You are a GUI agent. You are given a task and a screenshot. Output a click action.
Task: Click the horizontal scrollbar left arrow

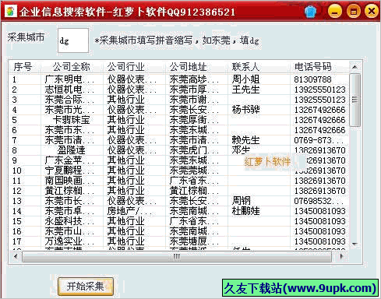pos(16,257)
